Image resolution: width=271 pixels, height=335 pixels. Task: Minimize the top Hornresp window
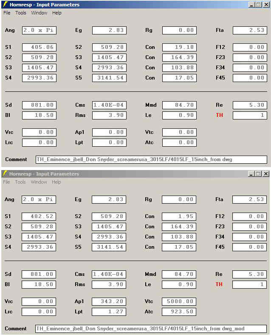coord(251,5)
